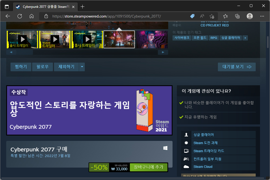Open 대기열 보기 queue button

(x=237, y=67)
